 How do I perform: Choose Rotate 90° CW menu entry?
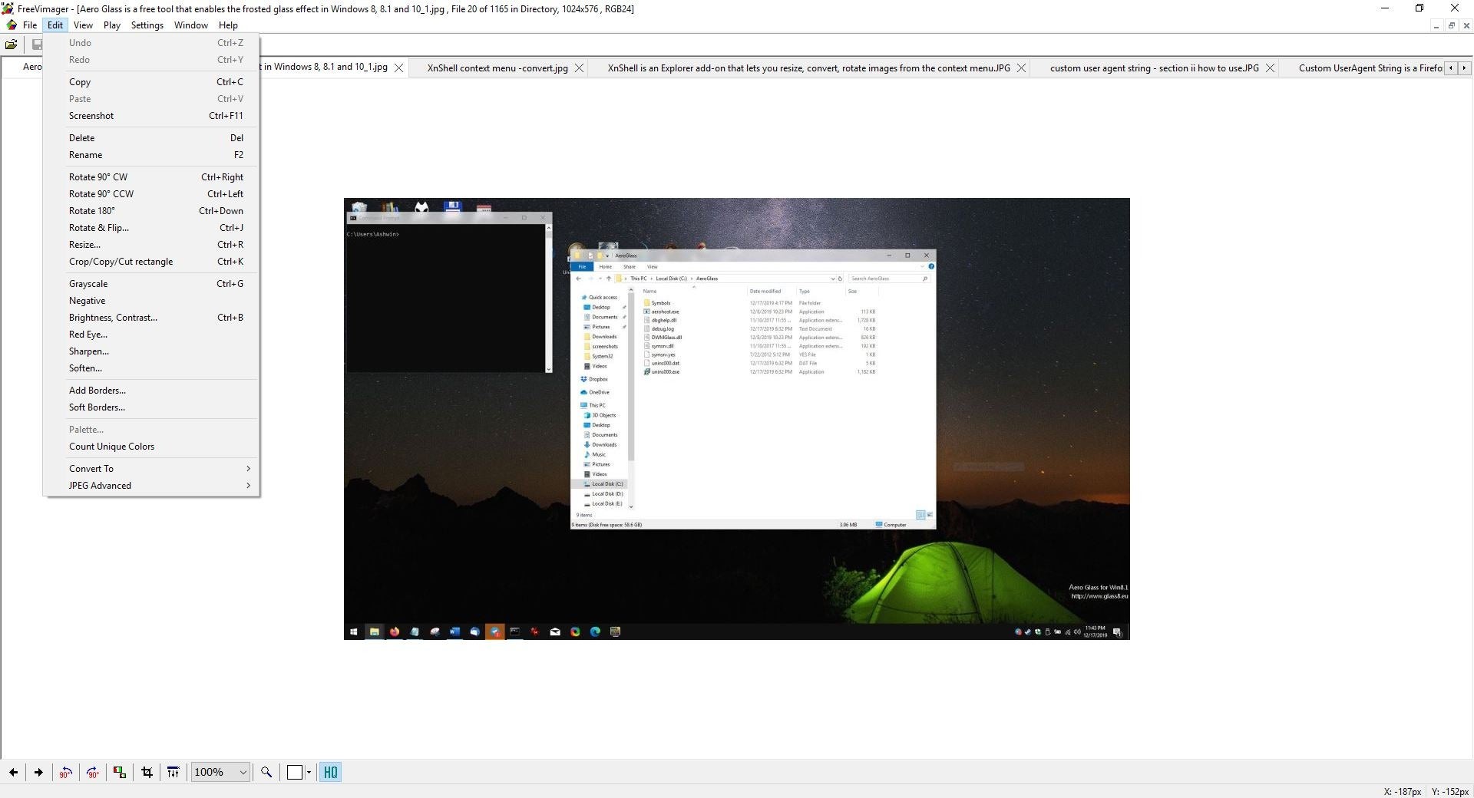click(x=152, y=177)
